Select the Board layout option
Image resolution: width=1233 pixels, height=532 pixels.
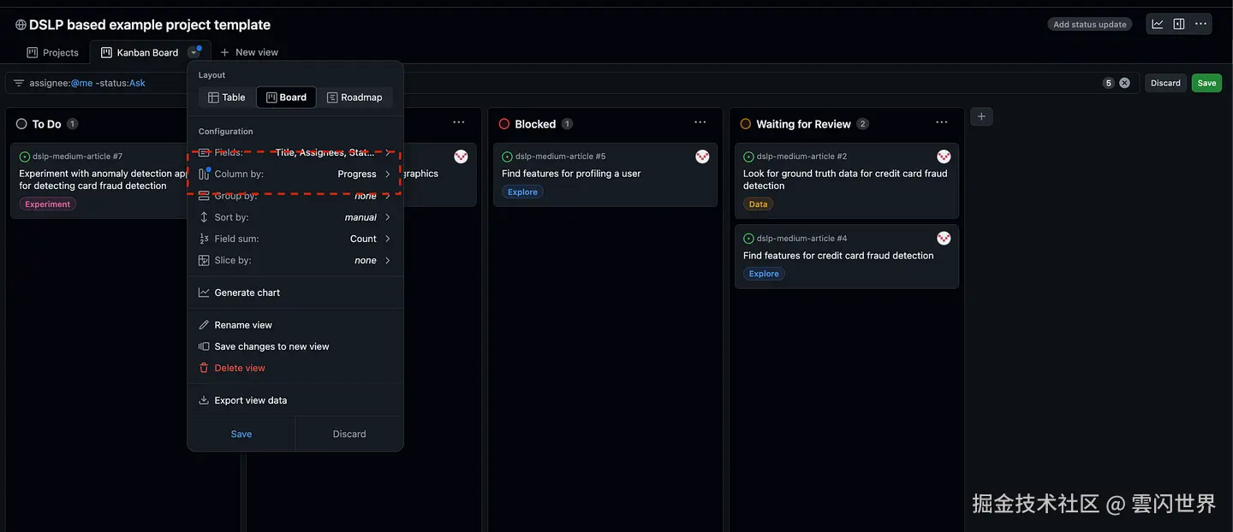point(286,98)
